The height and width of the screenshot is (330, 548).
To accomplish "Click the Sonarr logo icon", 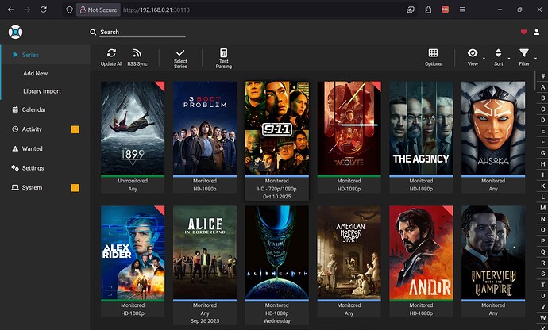I will pos(15,32).
